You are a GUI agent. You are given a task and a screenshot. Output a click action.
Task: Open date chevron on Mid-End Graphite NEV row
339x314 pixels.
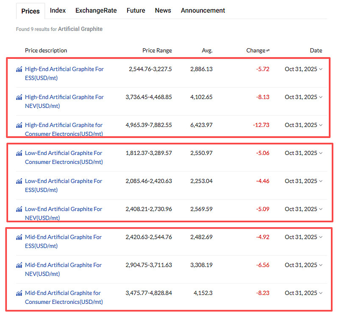tap(321, 265)
